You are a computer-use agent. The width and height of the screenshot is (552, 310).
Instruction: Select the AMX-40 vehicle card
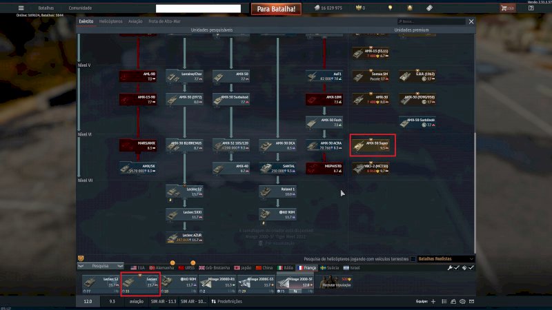(231, 168)
